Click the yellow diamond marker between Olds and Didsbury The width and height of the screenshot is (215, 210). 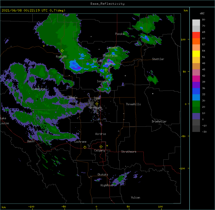pos(97,104)
